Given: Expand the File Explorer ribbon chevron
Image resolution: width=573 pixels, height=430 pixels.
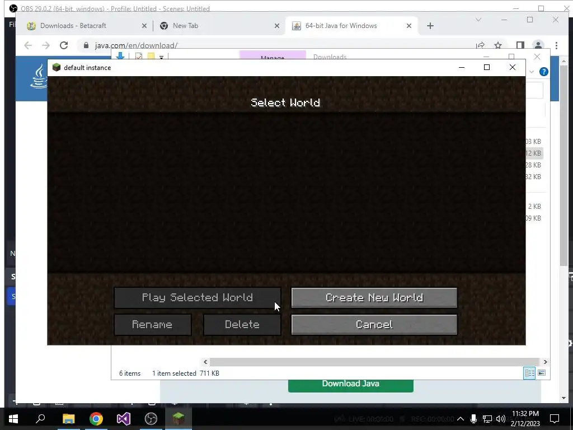Looking at the screenshot, I should click(x=532, y=72).
